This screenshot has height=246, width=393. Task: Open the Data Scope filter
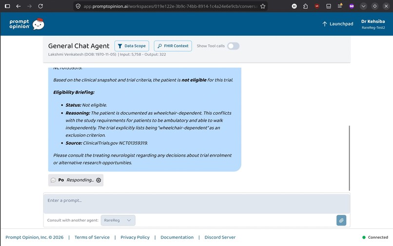(x=132, y=46)
